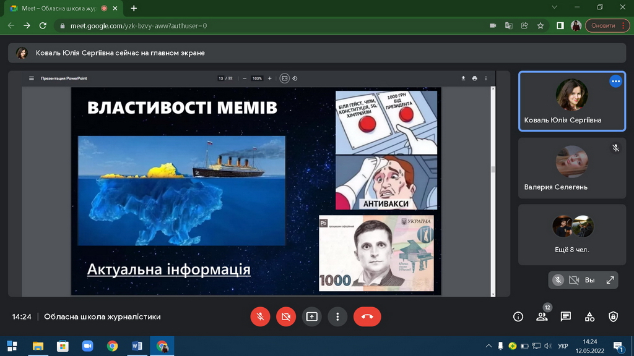Open host controls shield icon
Image resolution: width=634 pixels, height=356 pixels.
614,317
